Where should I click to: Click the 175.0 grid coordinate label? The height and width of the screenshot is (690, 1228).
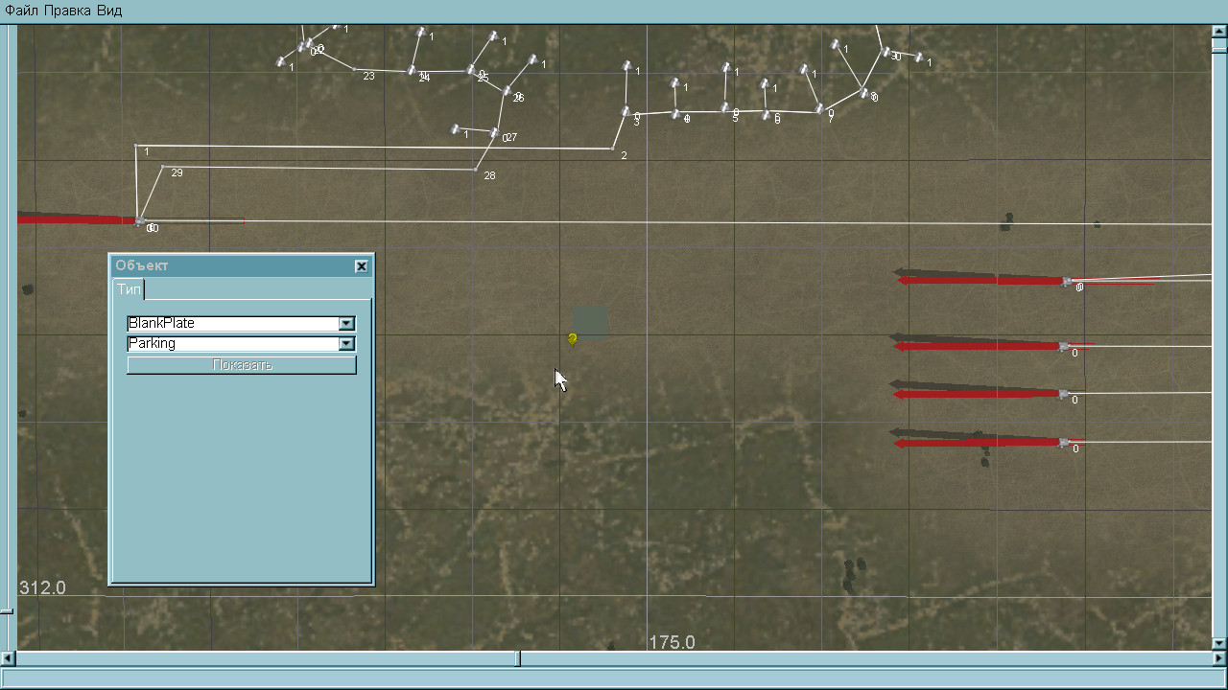pyautogui.click(x=672, y=642)
